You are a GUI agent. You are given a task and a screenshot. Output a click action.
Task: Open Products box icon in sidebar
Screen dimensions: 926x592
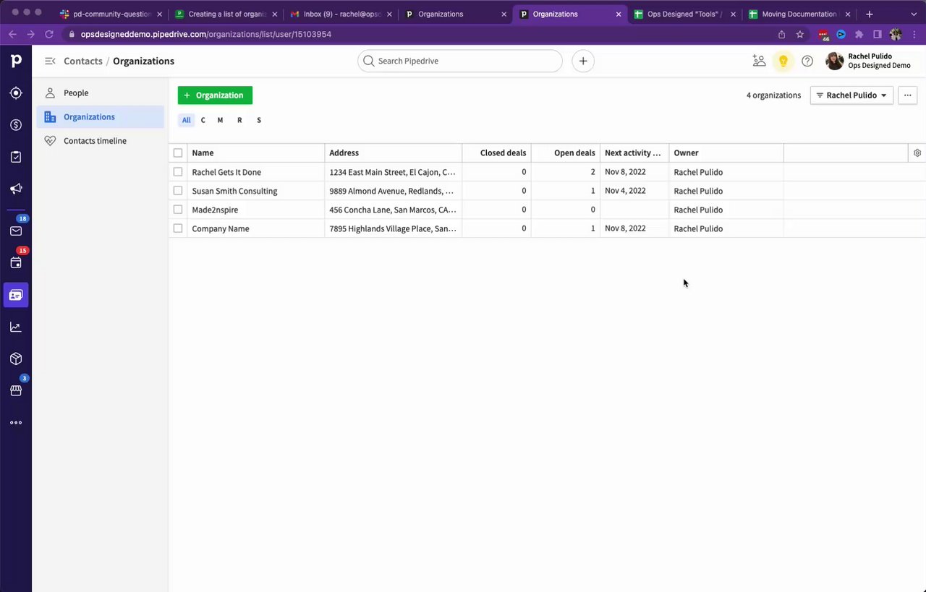[x=16, y=359]
